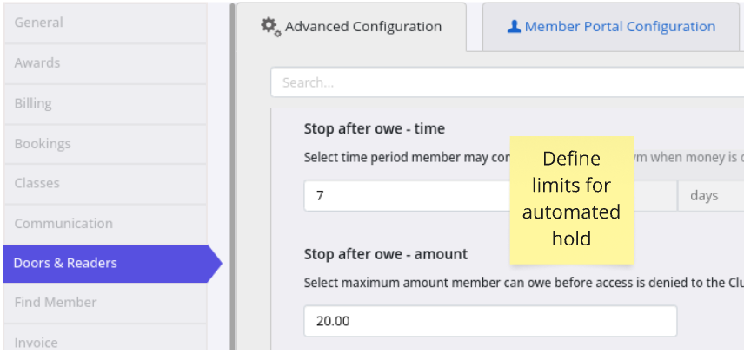Go to the Invoice sidebar item
The width and height of the screenshot is (744, 353).
(x=105, y=339)
